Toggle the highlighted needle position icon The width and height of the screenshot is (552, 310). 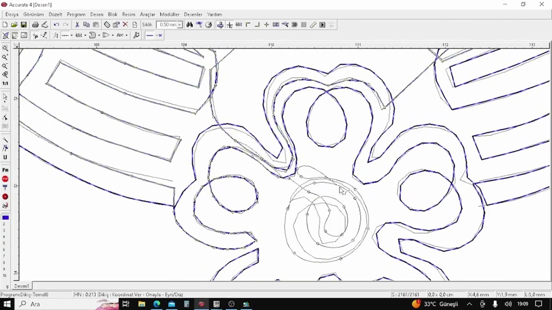[x=220, y=25]
